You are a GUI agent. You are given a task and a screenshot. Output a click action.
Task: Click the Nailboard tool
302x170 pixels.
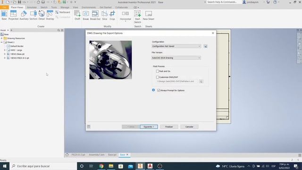click(63, 12)
